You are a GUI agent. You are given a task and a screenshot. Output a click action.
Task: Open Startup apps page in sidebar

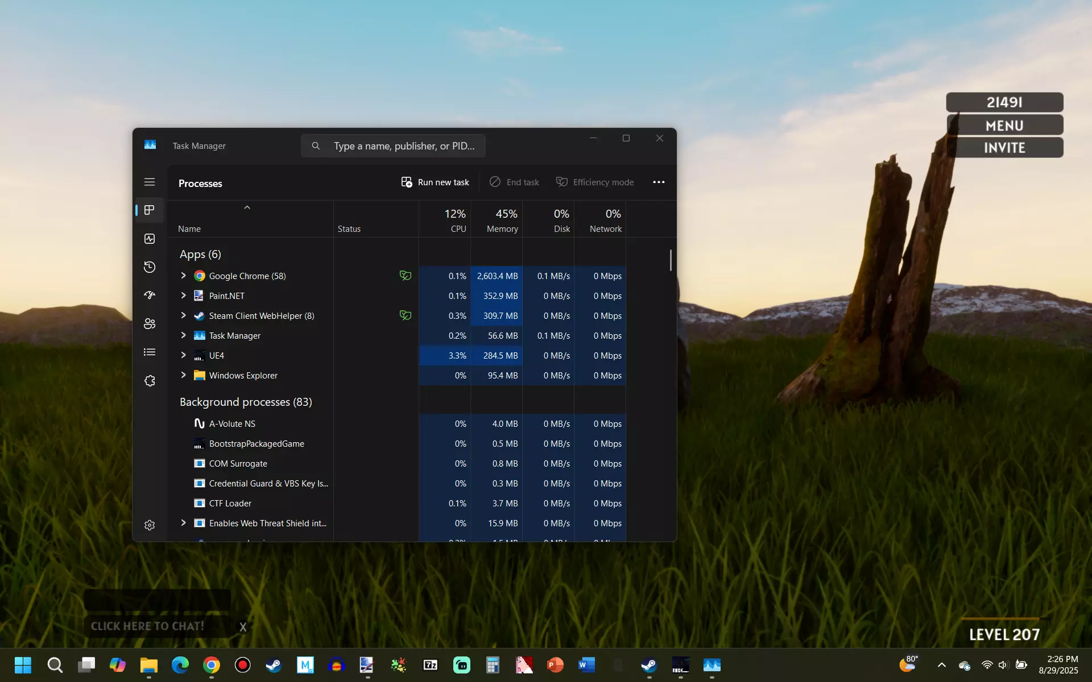150,295
